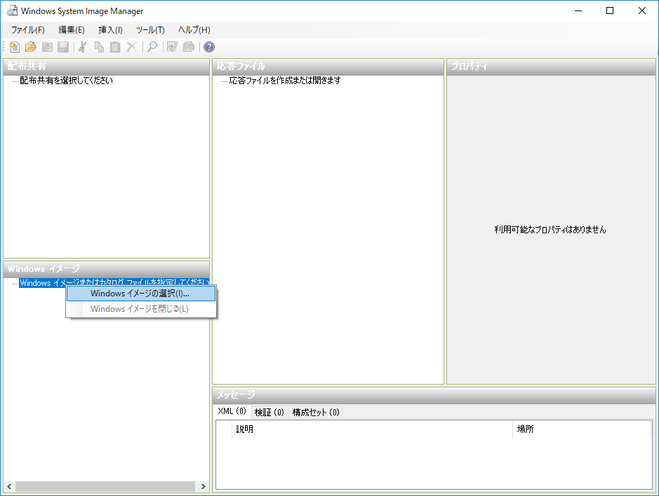Click the Cut scissors toolbar icon
This screenshot has width=659, height=496.
[x=83, y=47]
